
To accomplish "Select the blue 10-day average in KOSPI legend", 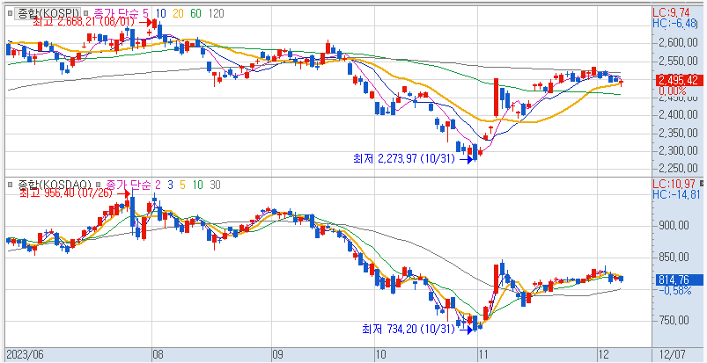I will 161,13.
